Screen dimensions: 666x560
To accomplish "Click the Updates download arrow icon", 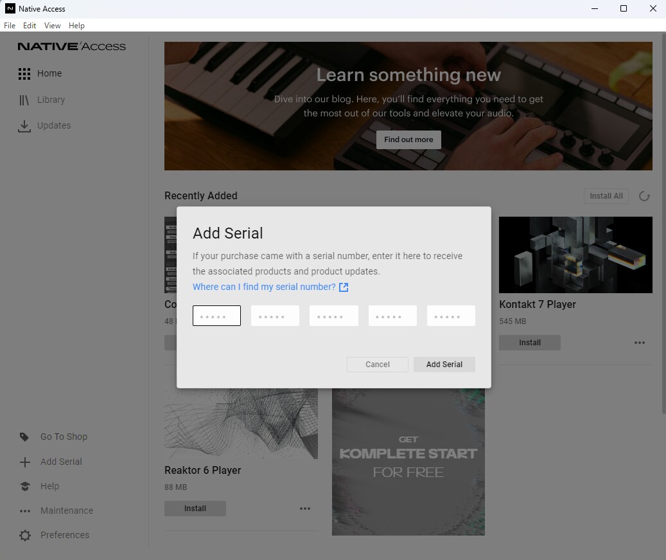I will pos(24,126).
